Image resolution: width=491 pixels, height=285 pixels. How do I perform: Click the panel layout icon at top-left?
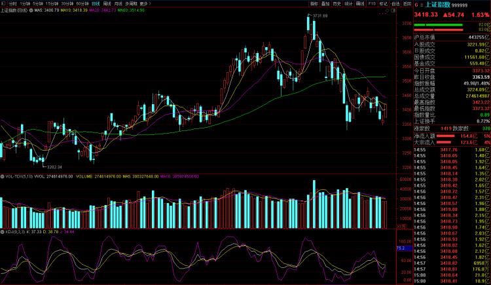tap(3, 3)
